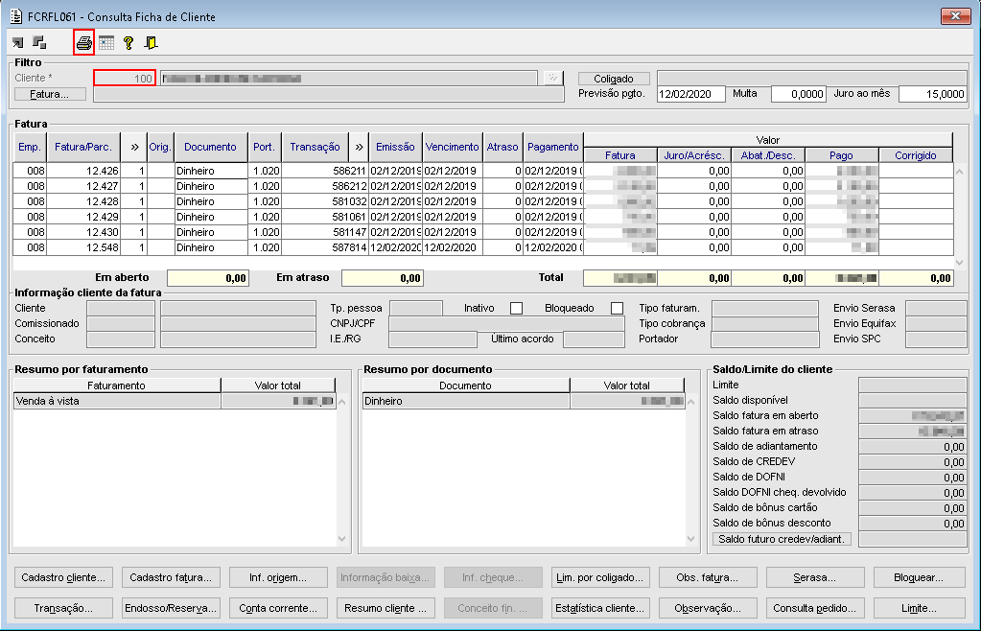
Task: Click the application icon in the title bar
Action: 15,16
